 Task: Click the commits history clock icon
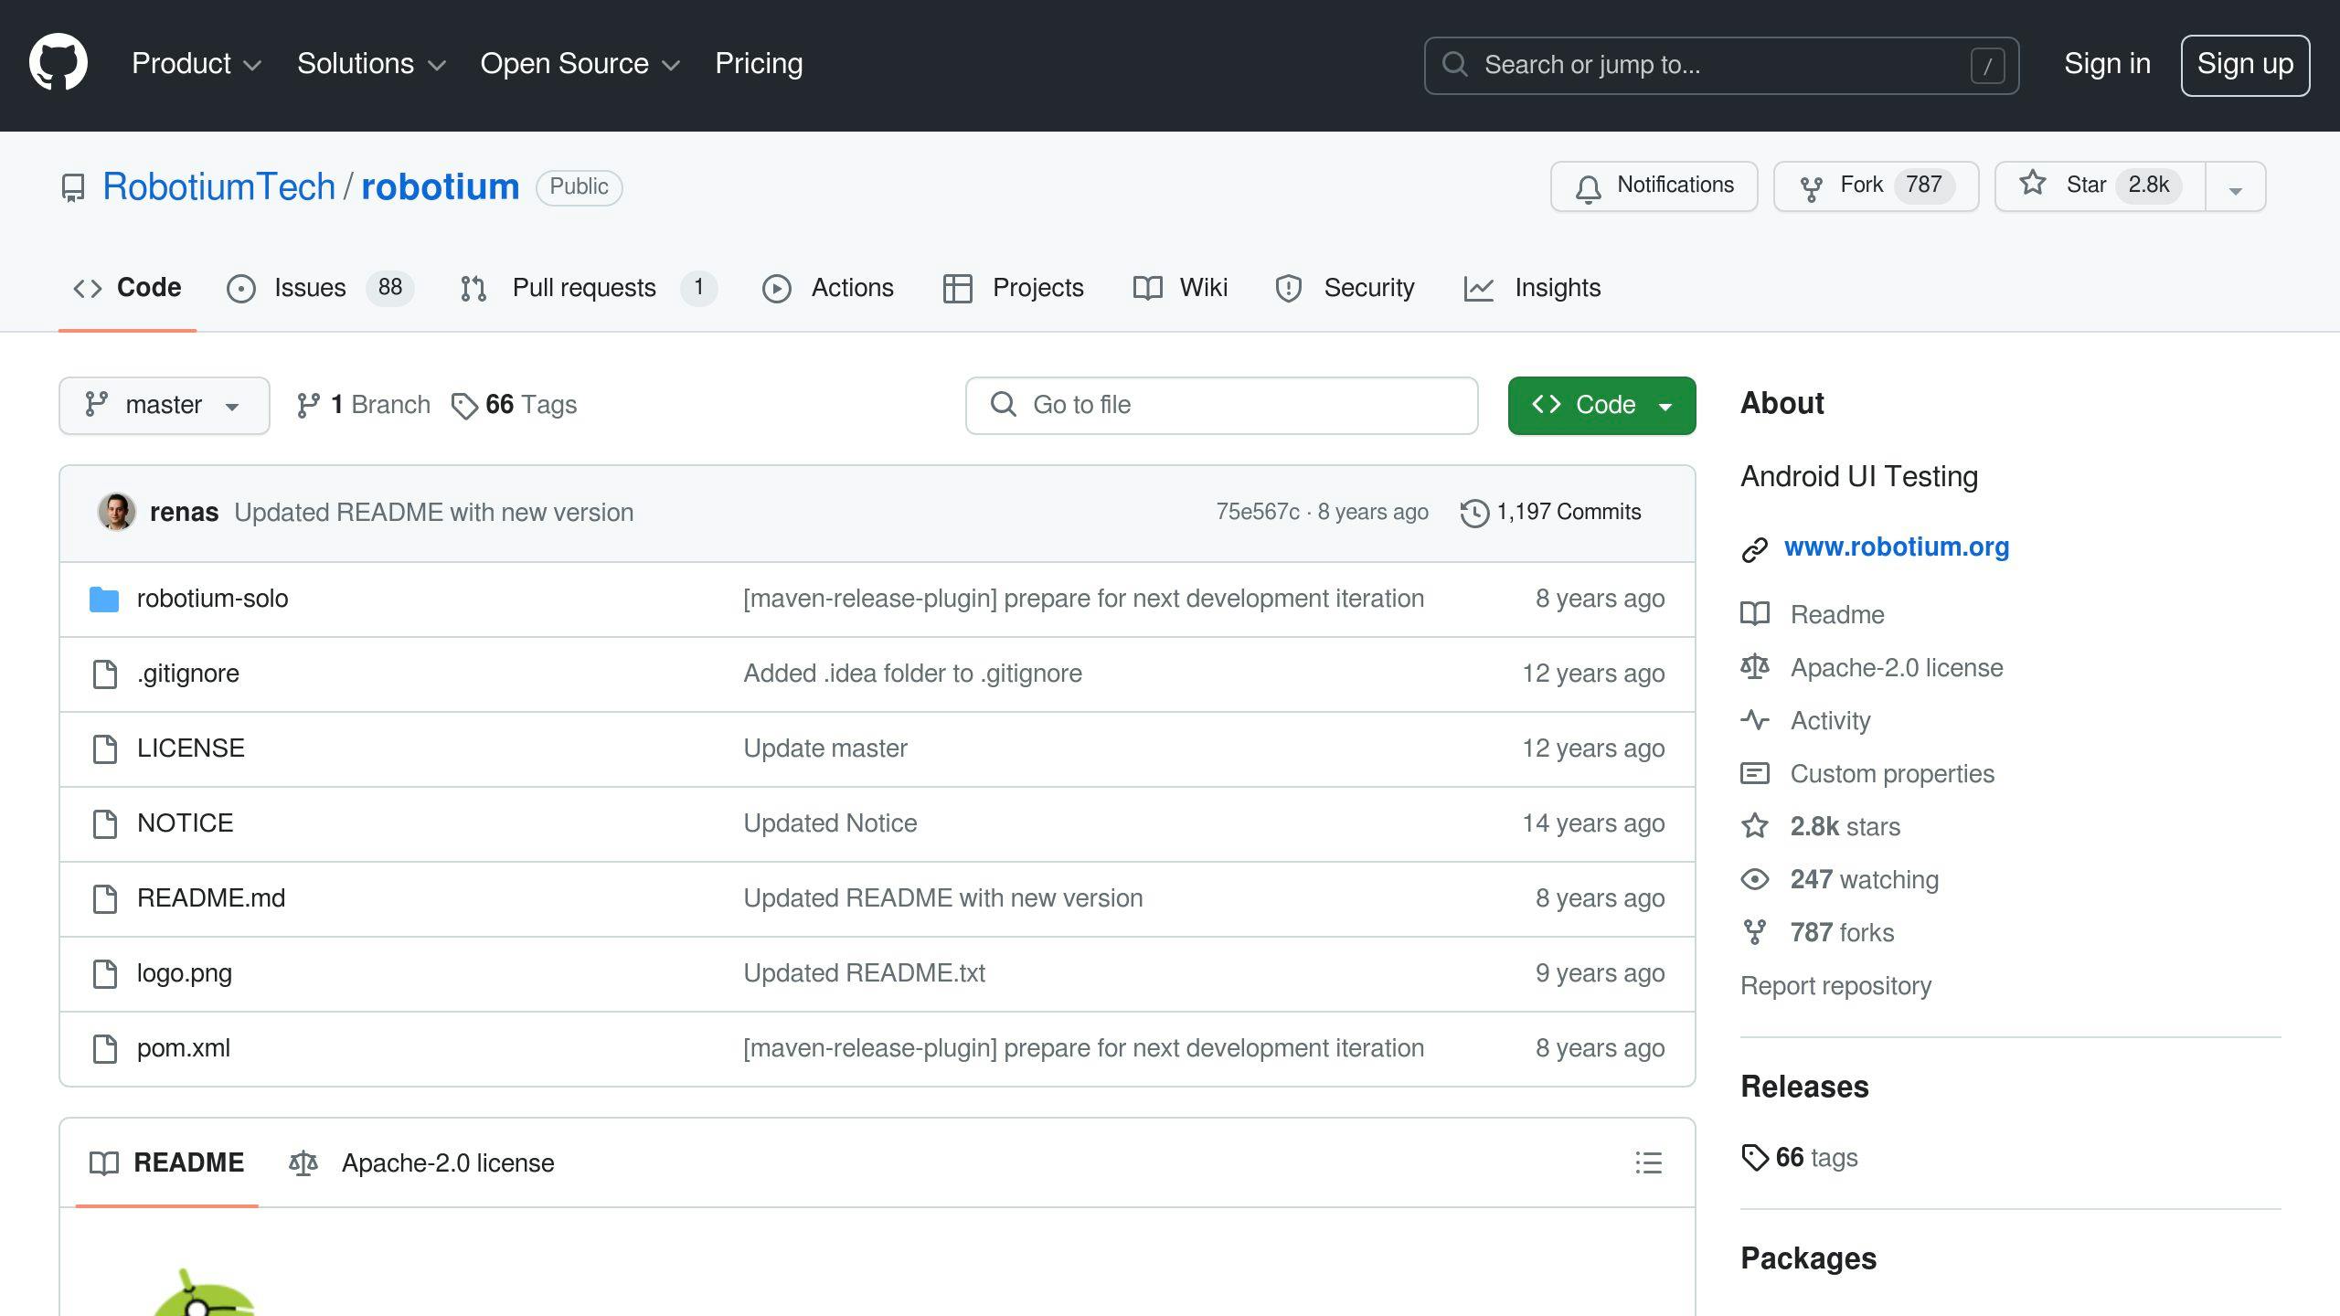[1473, 513]
